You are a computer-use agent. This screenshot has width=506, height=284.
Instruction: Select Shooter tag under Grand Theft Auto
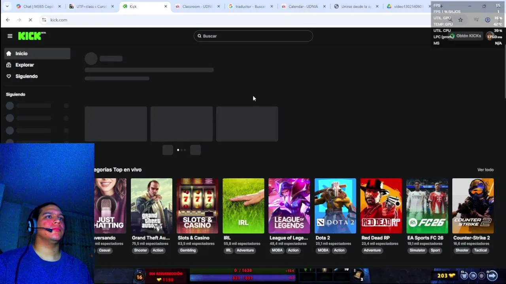click(x=140, y=250)
